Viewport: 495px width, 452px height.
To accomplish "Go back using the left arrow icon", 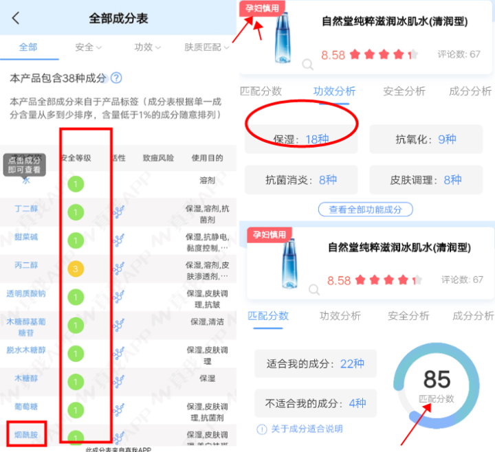I will coord(16,18).
